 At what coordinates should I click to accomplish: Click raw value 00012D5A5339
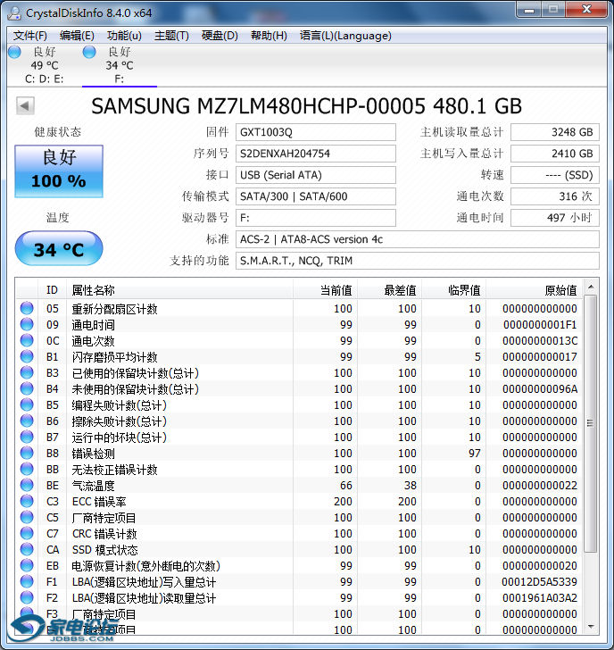click(539, 581)
